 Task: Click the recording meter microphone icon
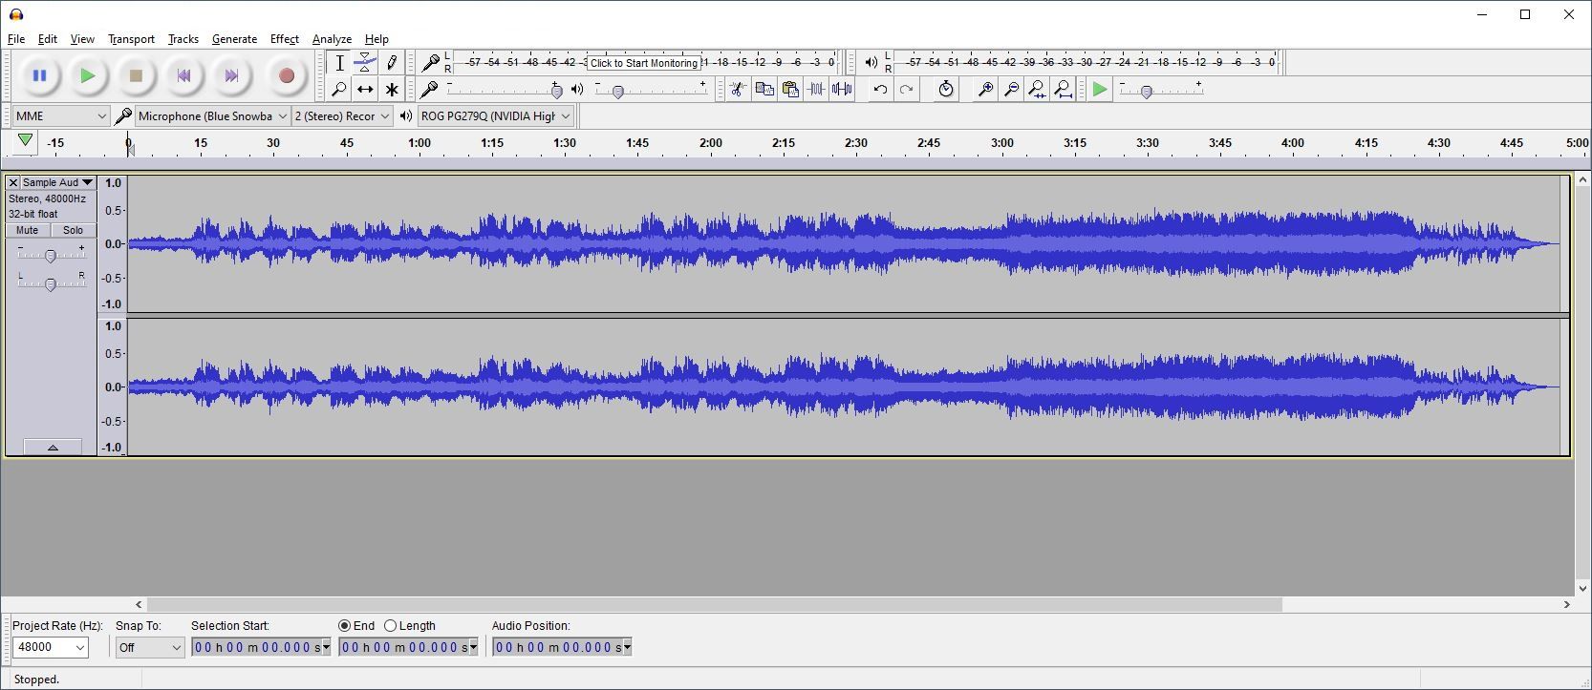(431, 63)
